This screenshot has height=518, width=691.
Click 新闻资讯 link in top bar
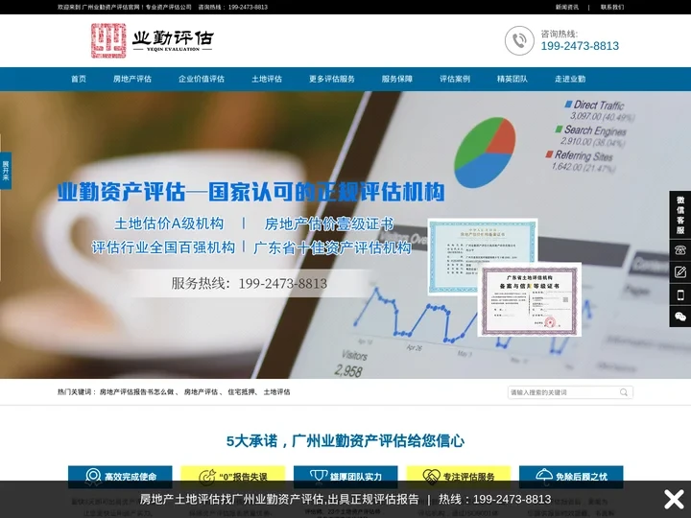tap(567, 7)
